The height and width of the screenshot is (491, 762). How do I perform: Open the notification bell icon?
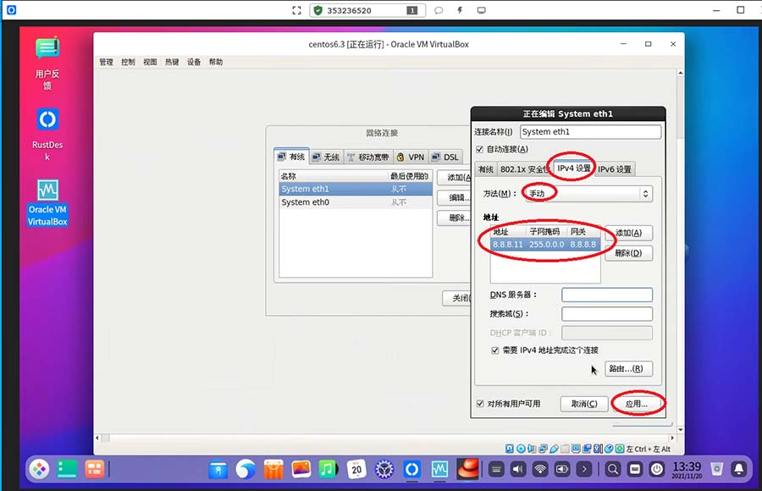click(x=738, y=469)
